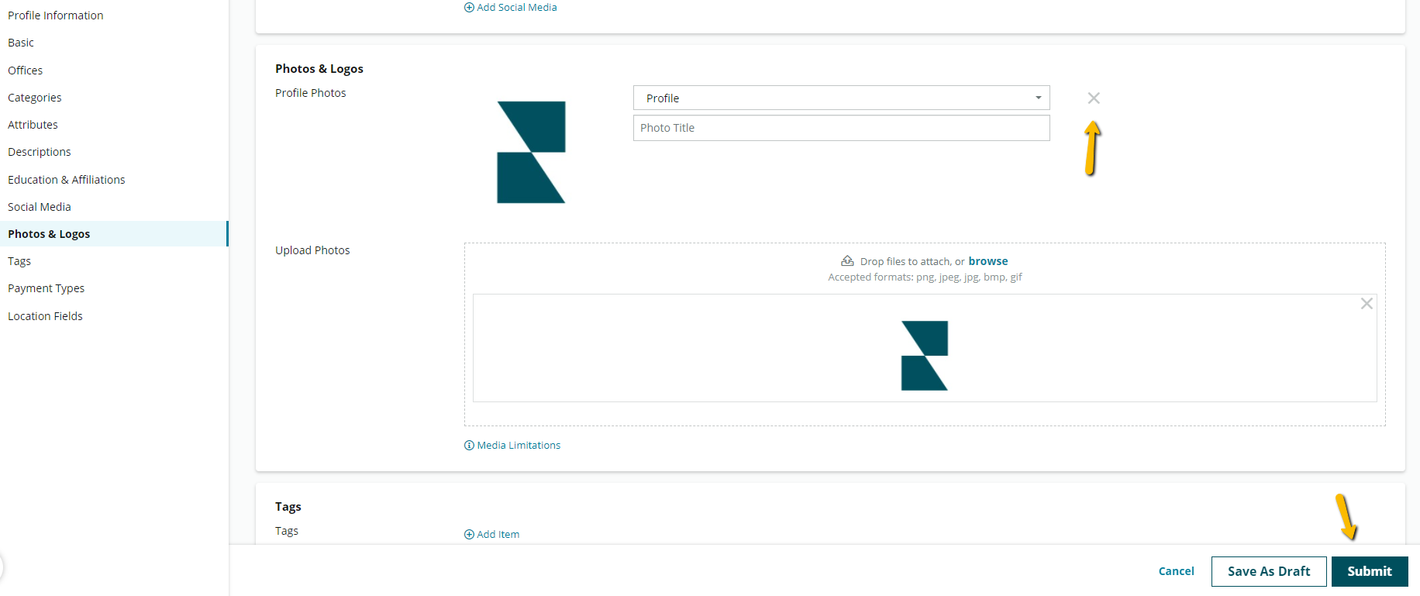
Task: Delete the uploaded photo preview in dropzone
Action: (1366, 304)
